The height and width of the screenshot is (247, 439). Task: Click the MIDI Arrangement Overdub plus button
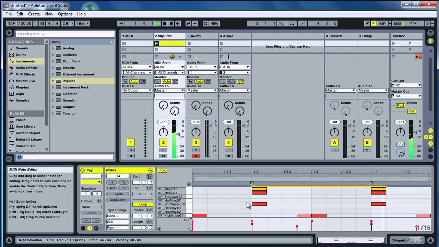pos(178,23)
